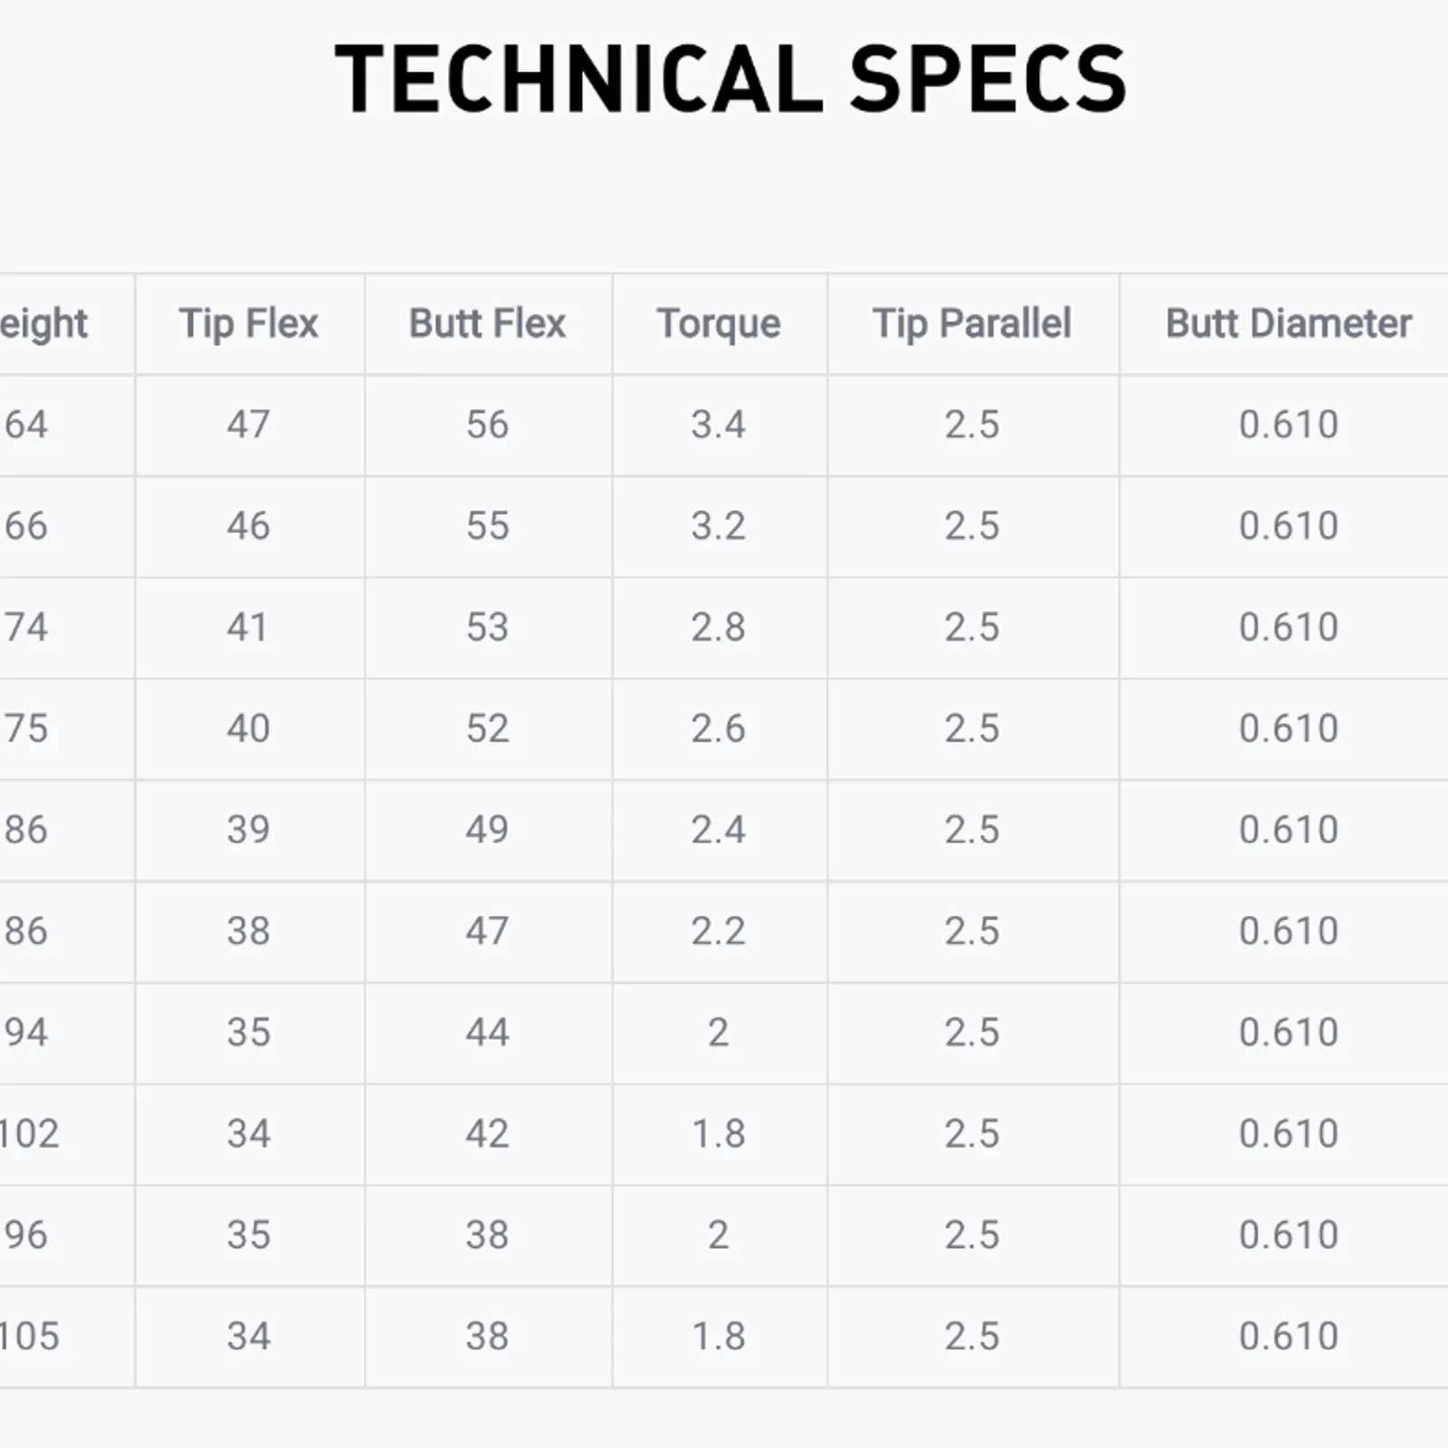Screen dimensions: 1448x1448
Task: Select the Tip Flex value 41 cell
Action: pyautogui.click(x=250, y=628)
